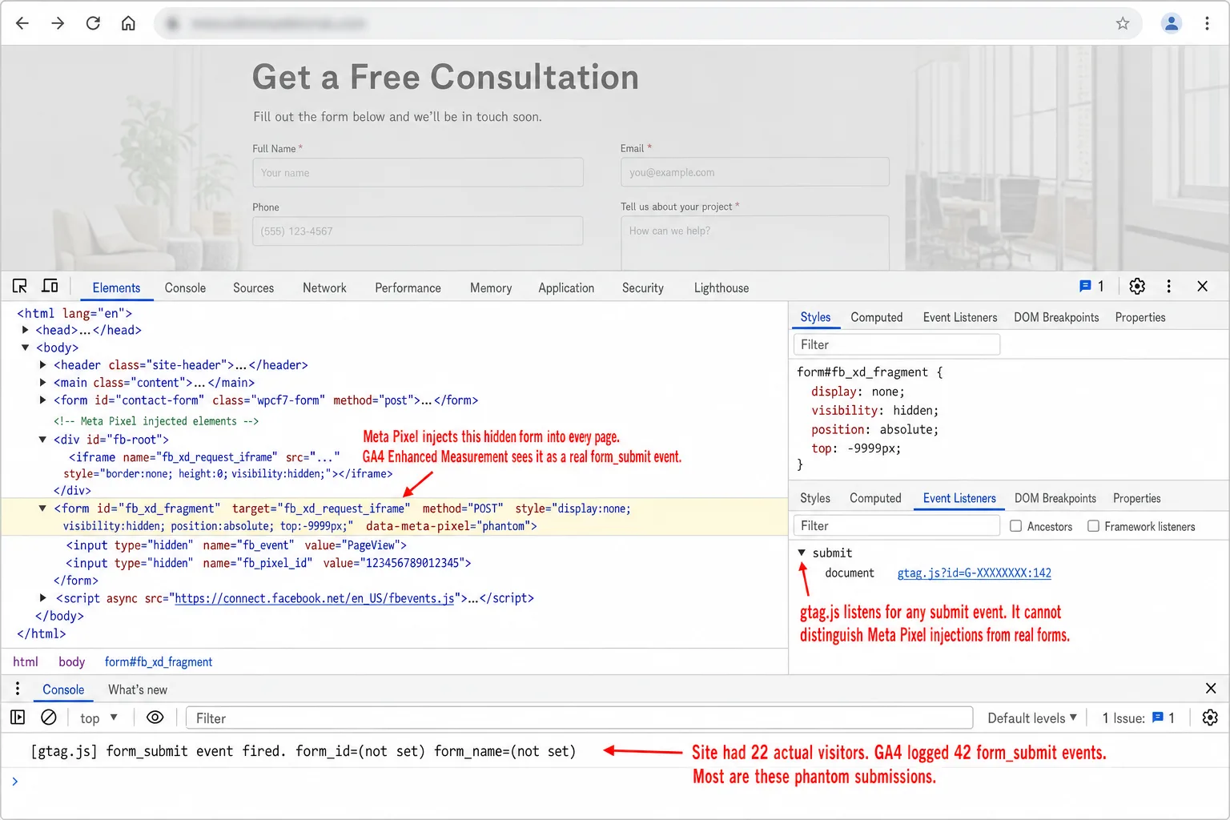The height and width of the screenshot is (820, 1230).
Task: Expand the contact-form element
Action: pos(42,400)
